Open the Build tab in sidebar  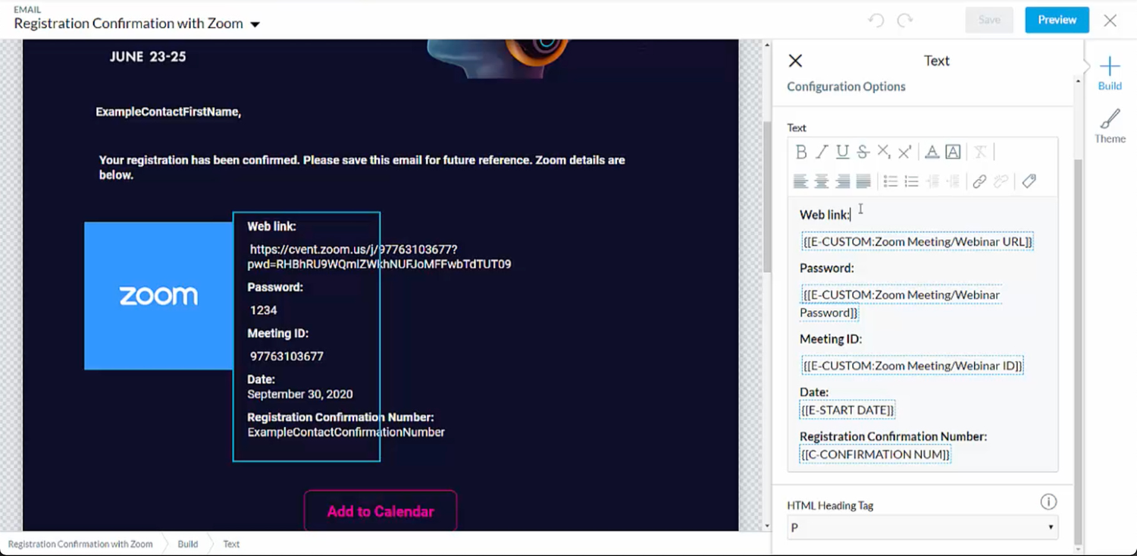[x=1110, y=74]
